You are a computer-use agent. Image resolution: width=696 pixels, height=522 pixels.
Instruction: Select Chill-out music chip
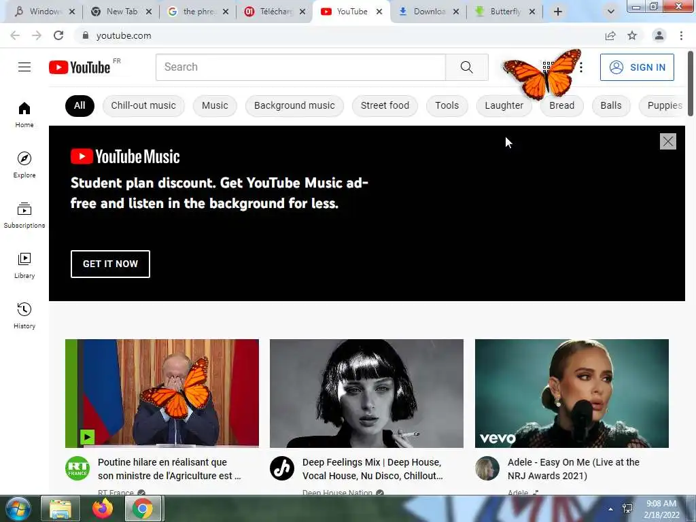(143, 105)
